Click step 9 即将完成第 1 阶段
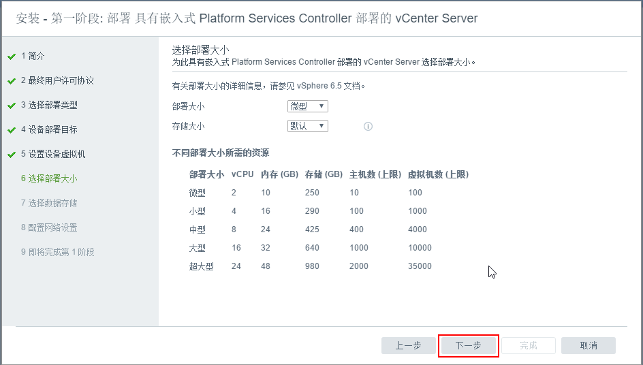 coord(58,252)
